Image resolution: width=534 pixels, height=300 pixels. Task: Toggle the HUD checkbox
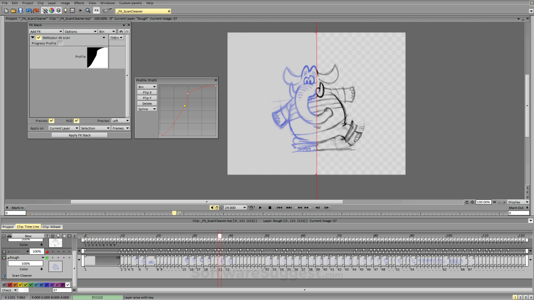(x=77, y=121)
